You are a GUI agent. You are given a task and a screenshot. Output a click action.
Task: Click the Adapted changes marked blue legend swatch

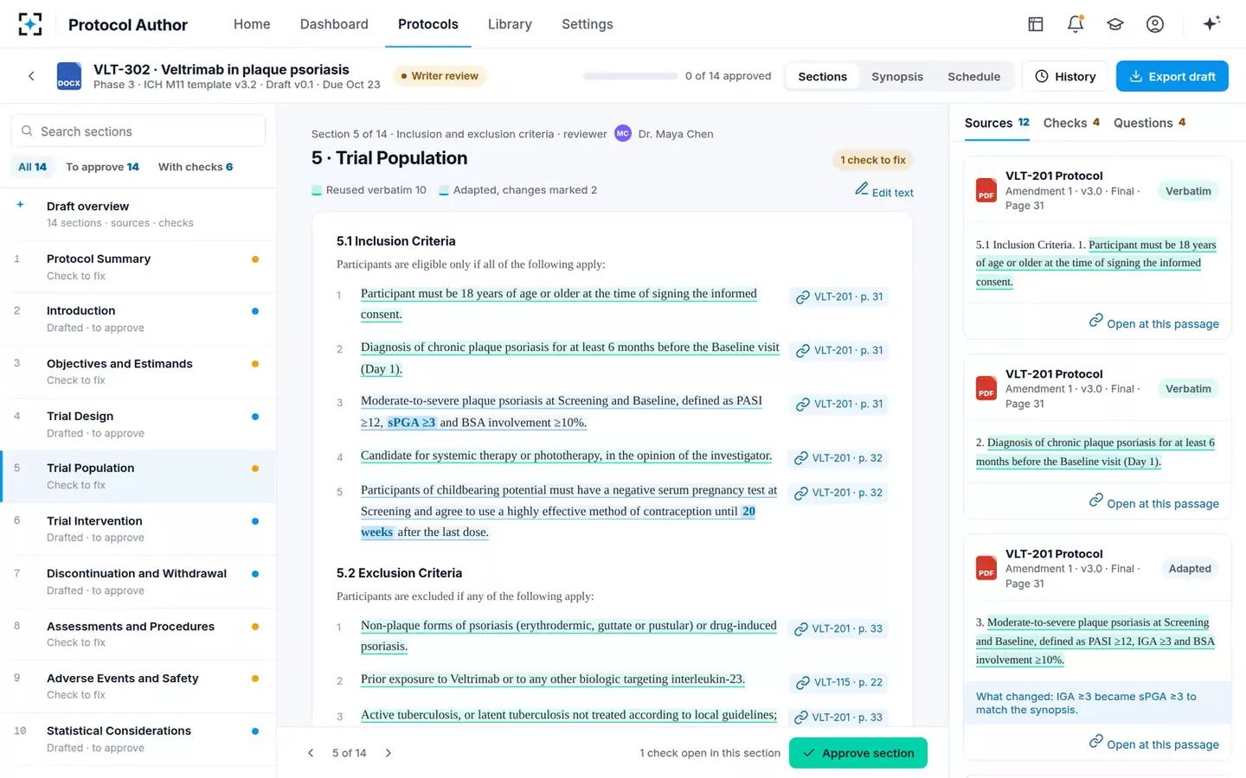coord(444,190)
